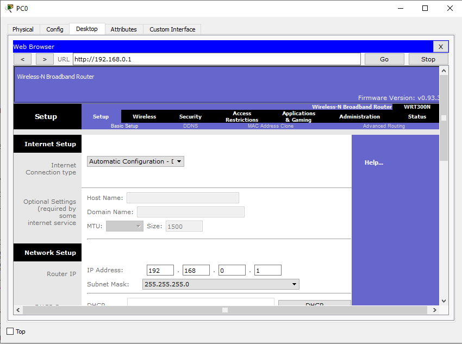This screenshot has height=344, width=462.
Task: Click the horizontal scroll right arrow
Action: [435, 310]
